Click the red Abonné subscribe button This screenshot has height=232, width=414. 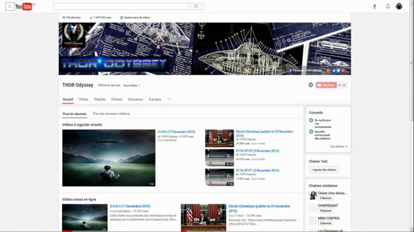[x=326, y=85]
